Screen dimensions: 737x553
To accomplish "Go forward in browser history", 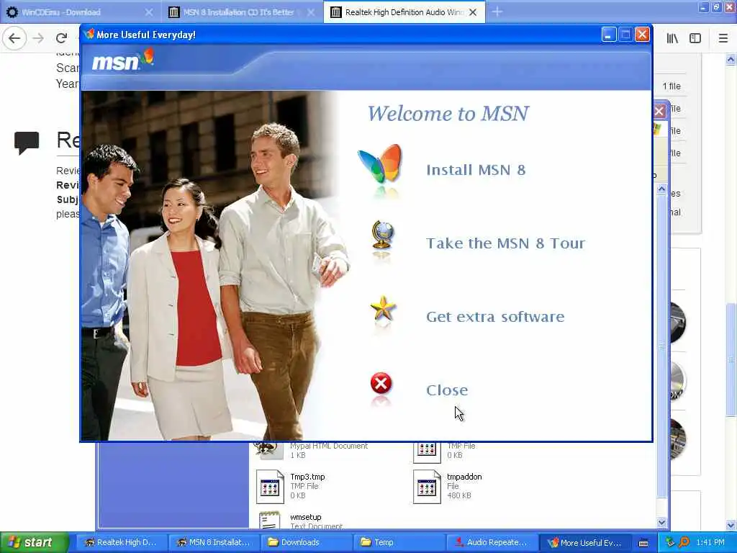I will coord(38,38).
